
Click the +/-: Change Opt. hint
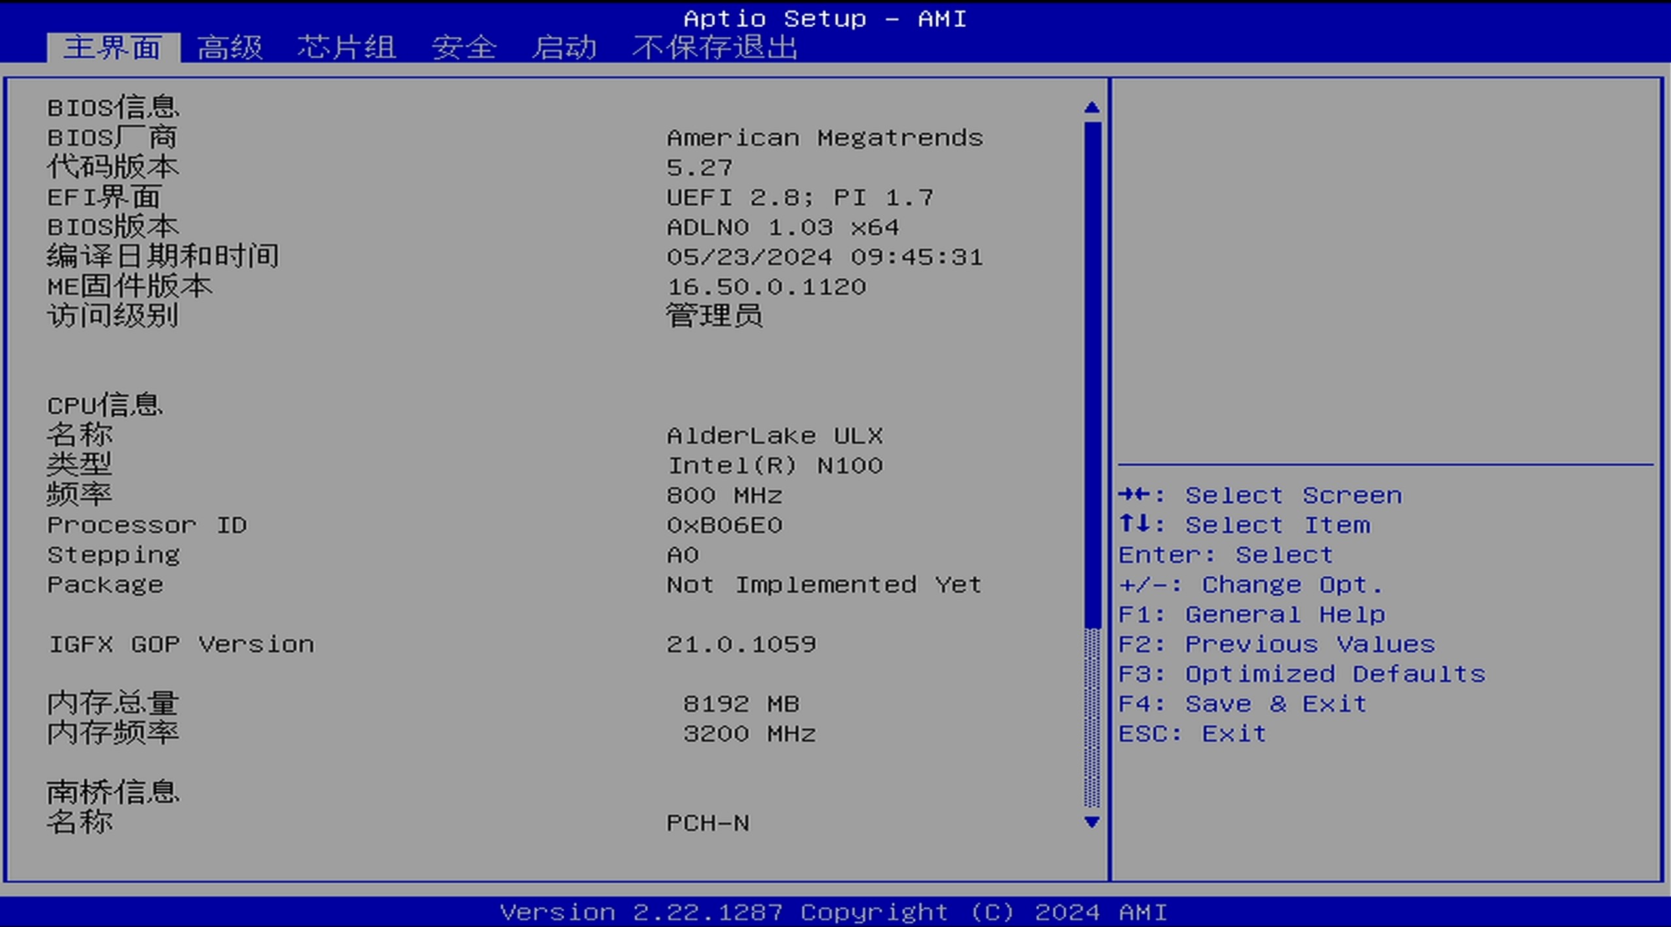[x=1251, y=585]
